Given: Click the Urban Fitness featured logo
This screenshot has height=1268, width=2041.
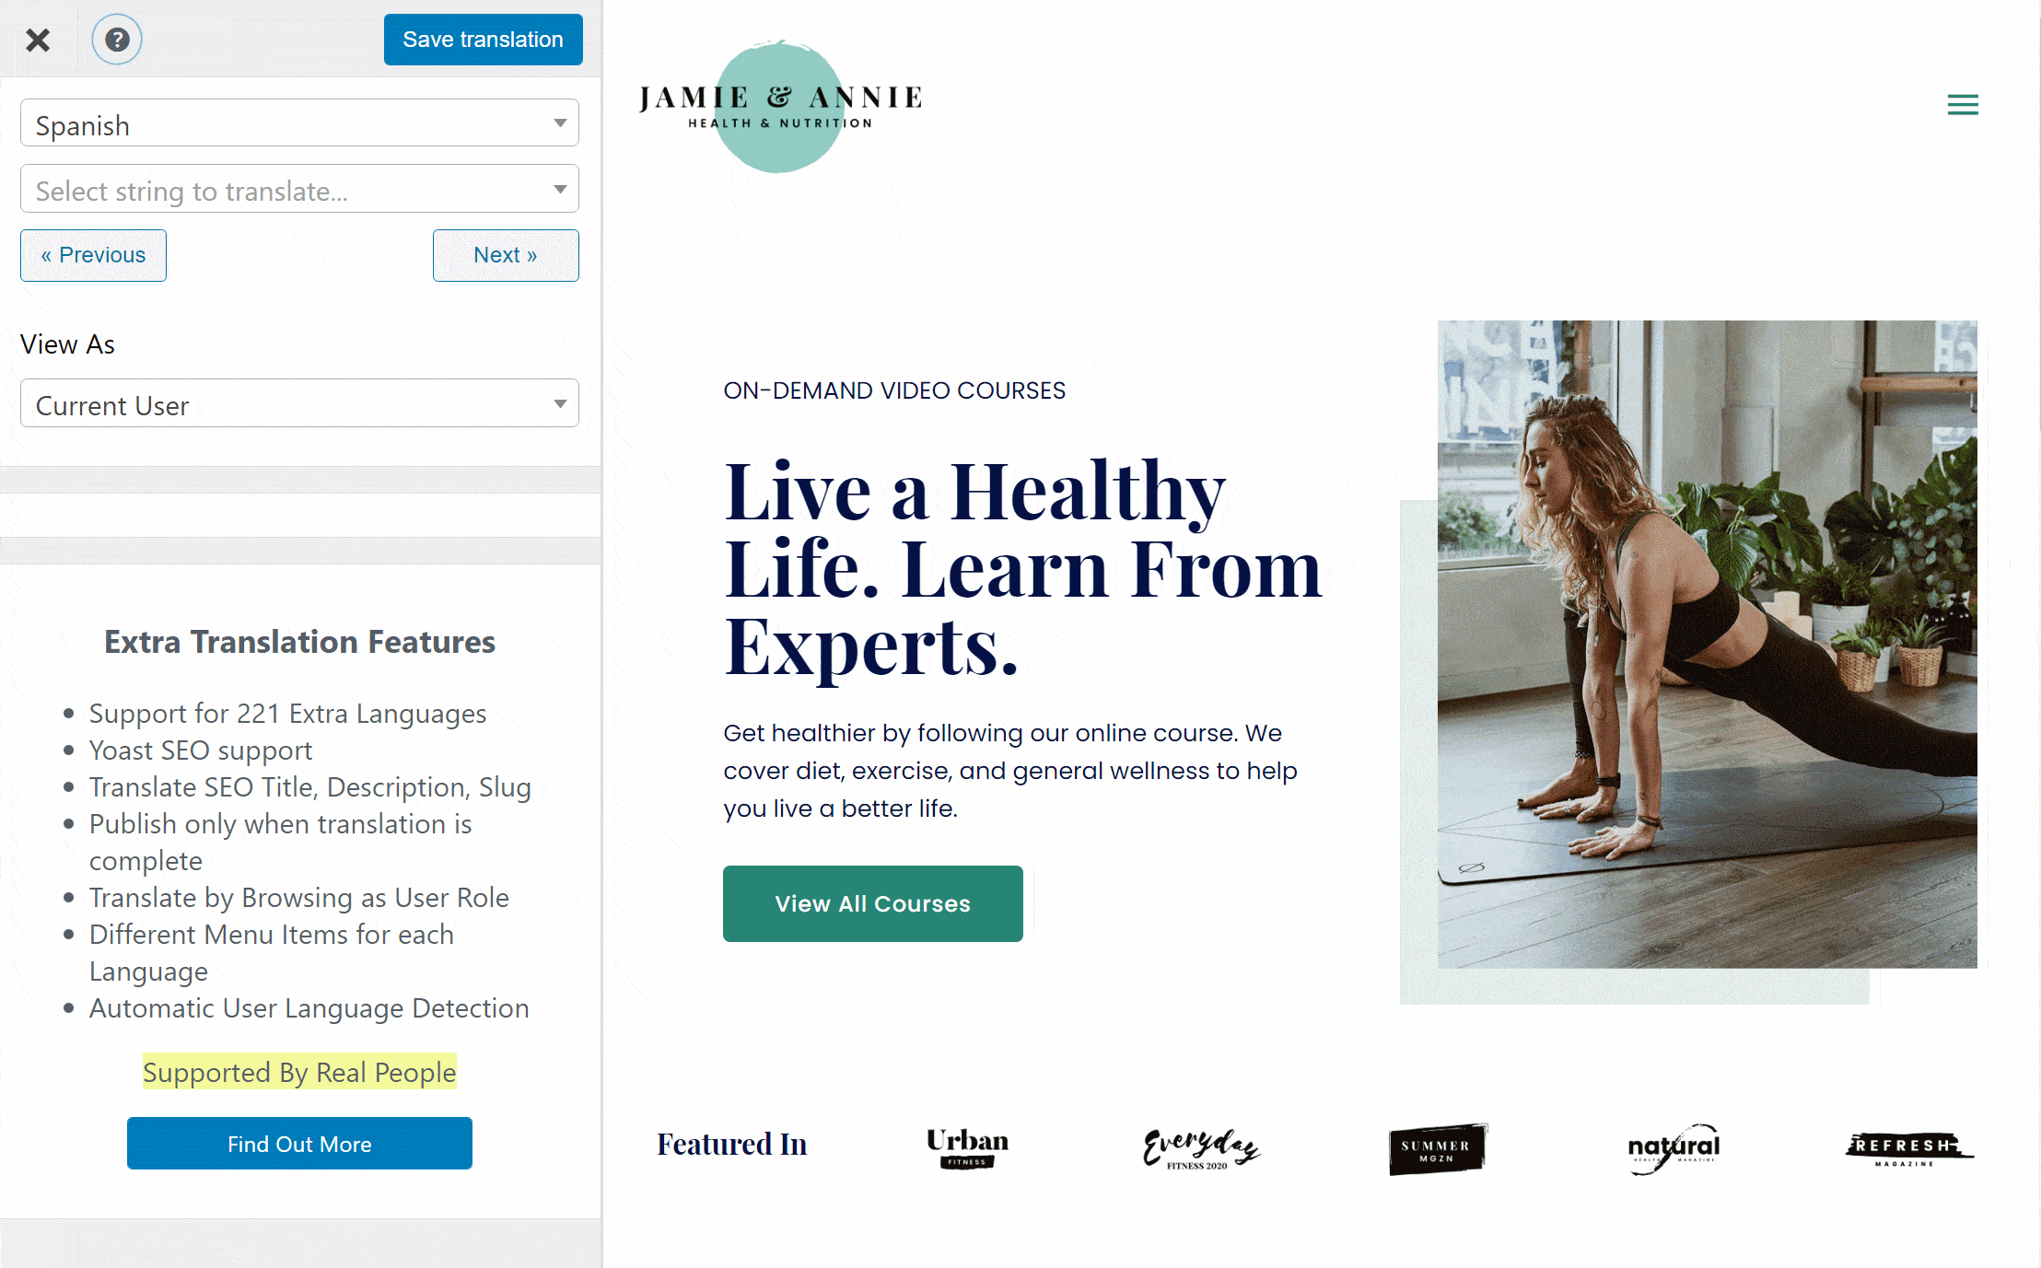Looking at the screenshot, I should point(966,1146).
